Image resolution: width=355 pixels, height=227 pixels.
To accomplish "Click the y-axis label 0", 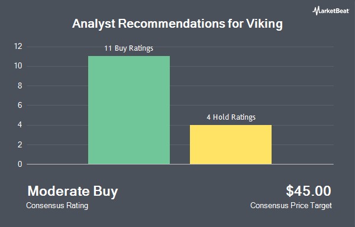I will tap(20, 164).
